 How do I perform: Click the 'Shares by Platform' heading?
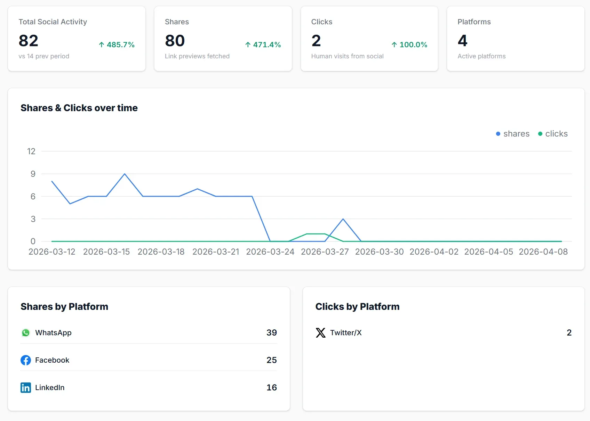[x=64, y=307]
